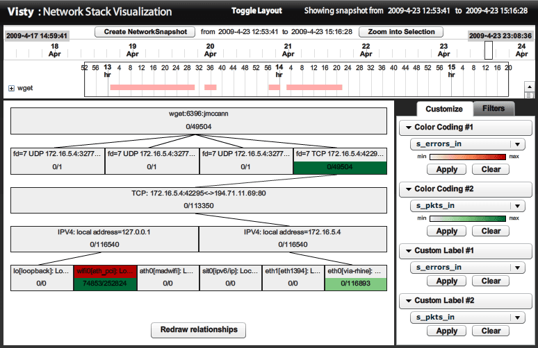Select the red wifi0 interface node
The height and width of the screenshot is (348, 538).
(x=104, y=271)
